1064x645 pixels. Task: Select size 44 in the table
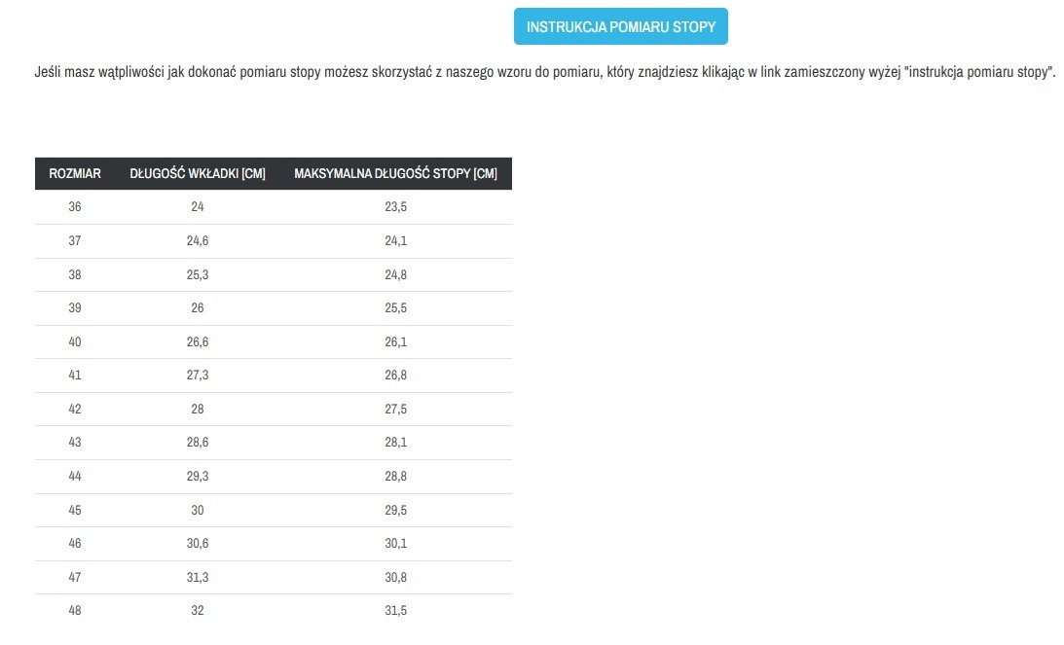coord(75,477)
